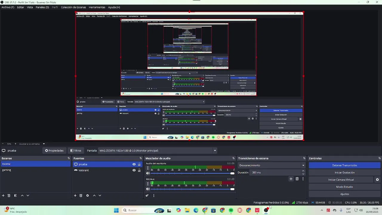Open the Paneles menu
Screen dimensions: 382x215
pos(42,7)
